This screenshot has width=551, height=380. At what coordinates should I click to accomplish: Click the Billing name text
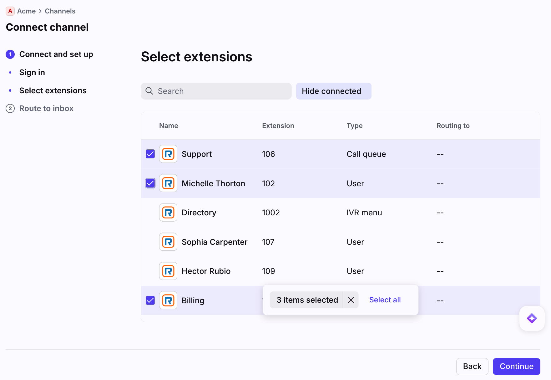tap(193, 300)
